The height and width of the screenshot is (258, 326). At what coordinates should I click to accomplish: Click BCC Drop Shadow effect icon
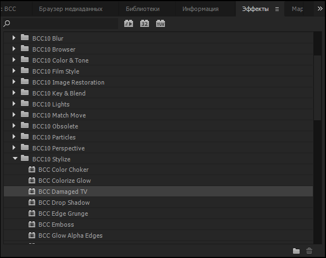tap(32, 203)
